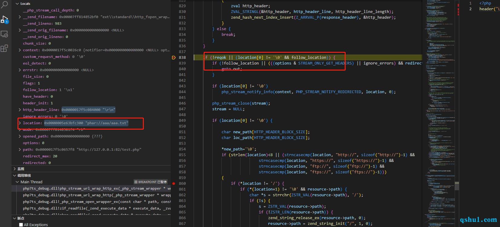
Task: Select zif_readfile stack frame
Action: click(x=91, y=209)
